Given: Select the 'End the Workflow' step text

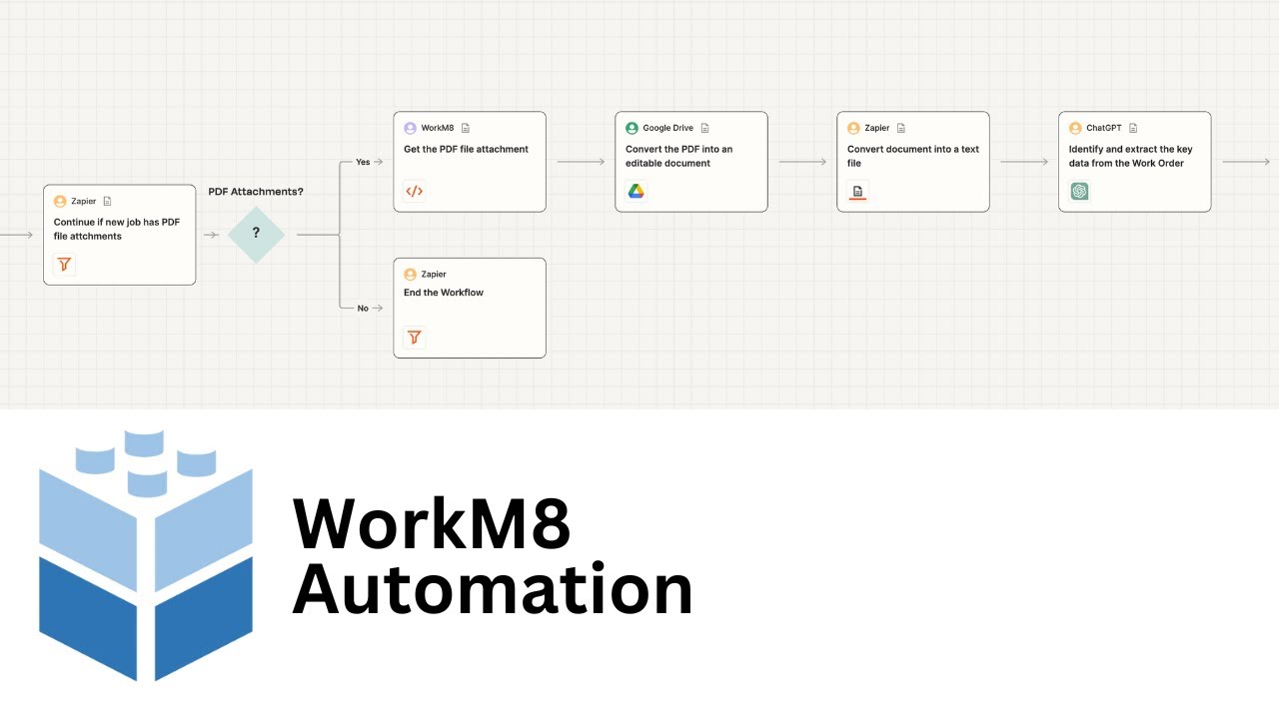Looking at the screenshot, I should [444, 293].
